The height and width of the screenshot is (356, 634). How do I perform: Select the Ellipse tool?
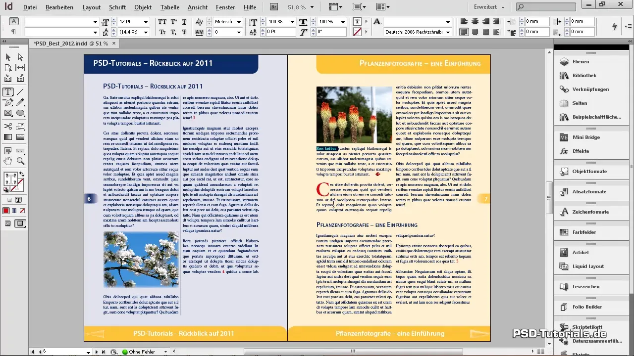(20, 113)
